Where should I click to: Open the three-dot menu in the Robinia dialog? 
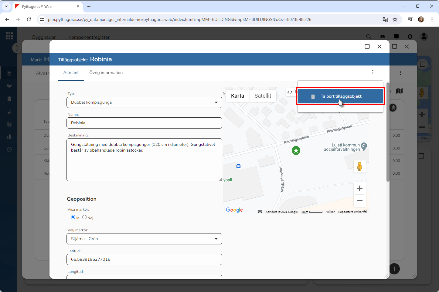pyautogui.click(x=373, y=72)
